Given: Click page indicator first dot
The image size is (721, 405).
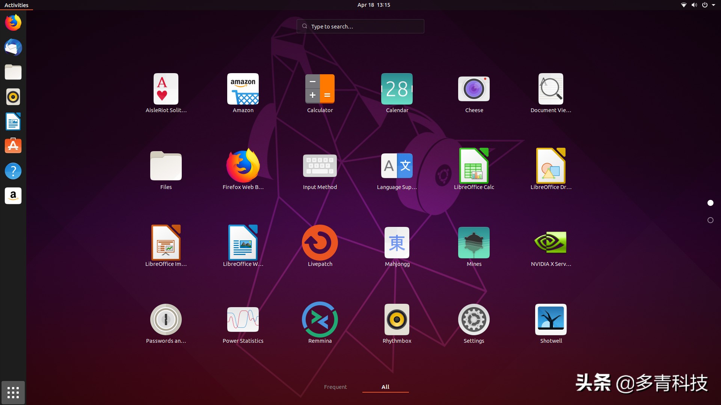Looking at the screenshot, I should coord(711,203).
